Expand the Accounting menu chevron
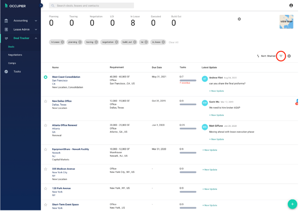This screenshot has height=211, width=300. click(x=36, y=21)
